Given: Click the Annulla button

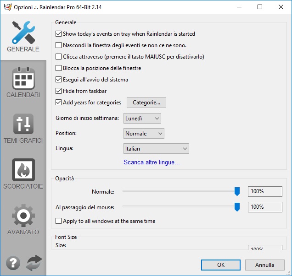Looking at the screenshot, I should 264,265.
